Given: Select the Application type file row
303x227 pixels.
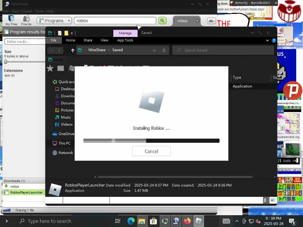Looking at the screenshot, I should click(242, 86).
